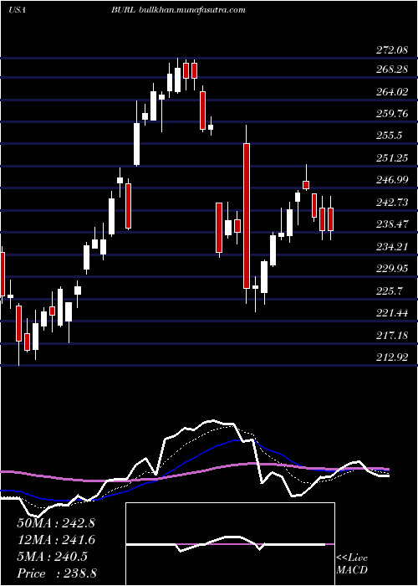Click the pink 50MA line in lower panel

coord(194,471)
